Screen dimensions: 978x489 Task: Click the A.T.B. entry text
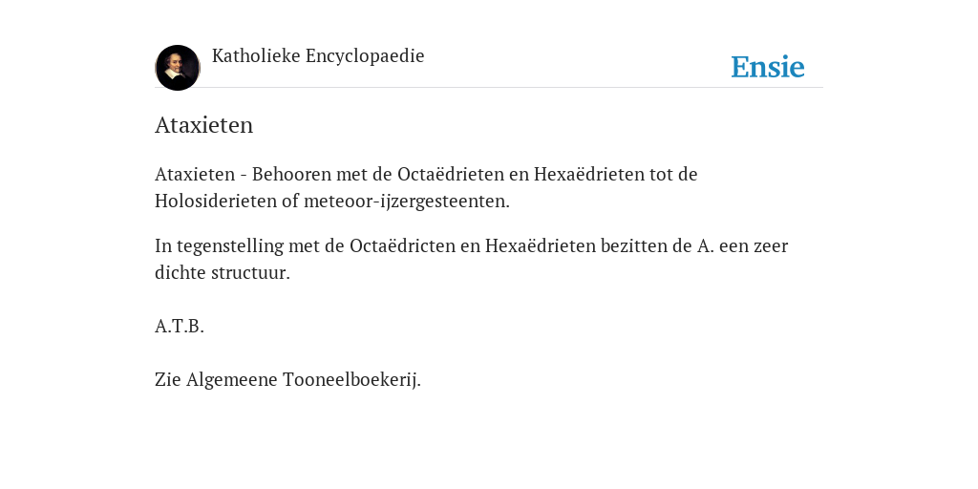coord(180,327)
